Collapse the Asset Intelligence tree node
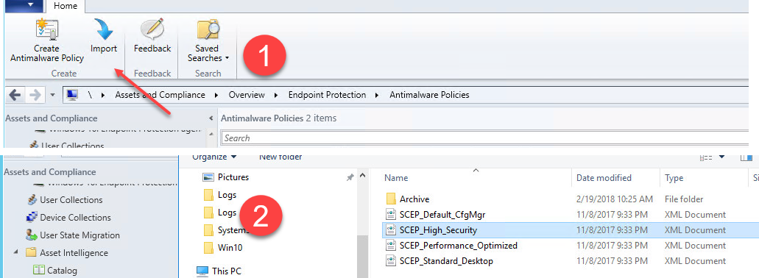The height and width of the screenshot is (278, 759). pyautogui.click(x=16, y=252)
